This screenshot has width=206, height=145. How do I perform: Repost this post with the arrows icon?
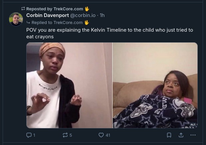(65, 135)
